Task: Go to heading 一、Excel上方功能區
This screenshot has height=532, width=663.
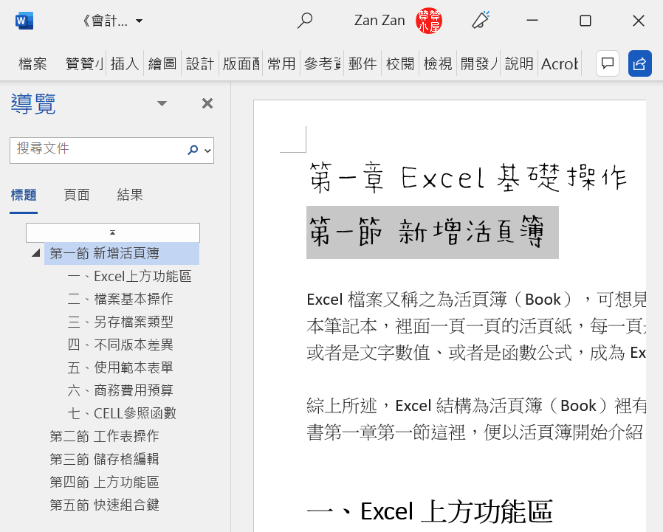Action: (129, 277)
